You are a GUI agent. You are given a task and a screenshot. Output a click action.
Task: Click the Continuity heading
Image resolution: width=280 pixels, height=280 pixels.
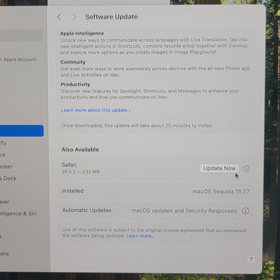pos(73,62)
